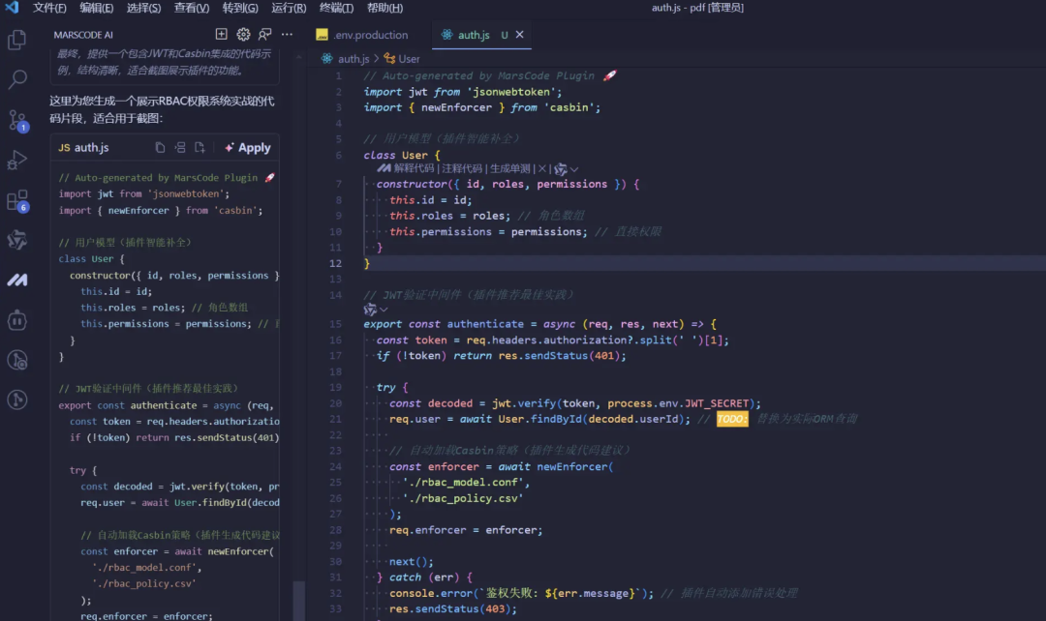Open the MarsCode panel more actions menu
1046x621 pixels.
point(287,34)
